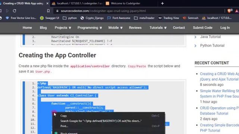Open the Python Tutorial sidebar link
Viewport: 239px width, 134px height.
[x=212, y=45]
